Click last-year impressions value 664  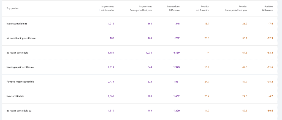coord(150,24)
